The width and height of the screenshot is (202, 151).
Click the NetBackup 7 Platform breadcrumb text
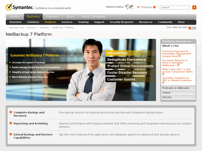[x=63, y=28]
